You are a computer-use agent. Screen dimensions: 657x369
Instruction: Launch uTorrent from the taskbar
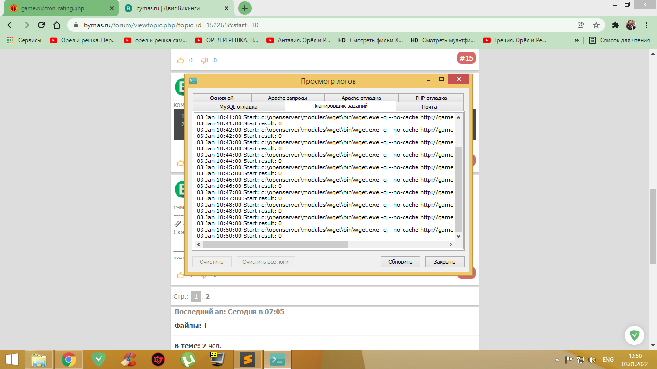click(188, 359)
